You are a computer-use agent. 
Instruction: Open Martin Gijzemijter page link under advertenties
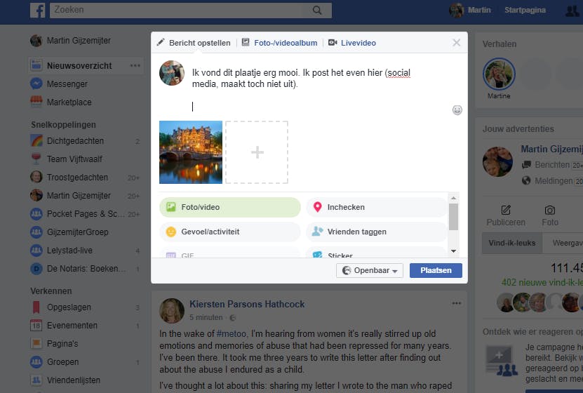(x=551, y=149)
